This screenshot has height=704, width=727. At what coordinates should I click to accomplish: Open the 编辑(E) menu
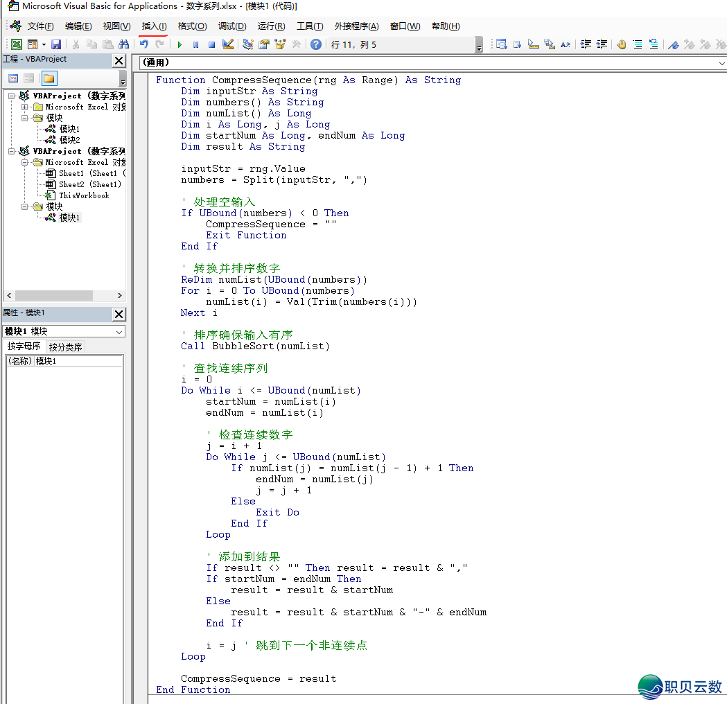(78, 26)
